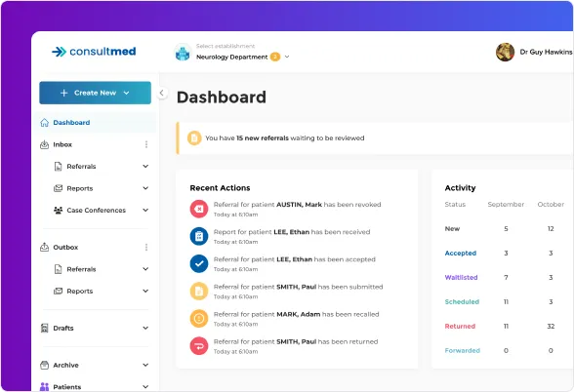Open Inbox options three-dot menu
Image resolution: width=574 pixels, height=392 pixels.
coord(146,144)
